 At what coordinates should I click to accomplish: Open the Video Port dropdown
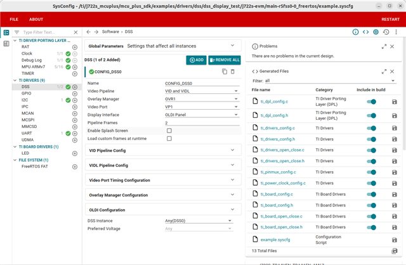coord(202,107)
